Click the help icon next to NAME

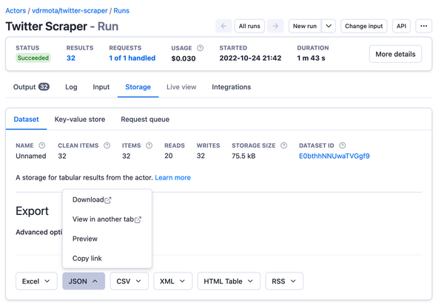[42, 145]
